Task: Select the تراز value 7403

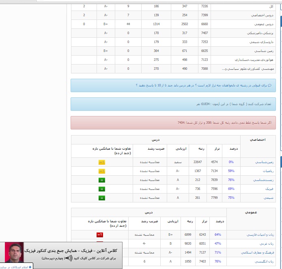Action: 202,261
